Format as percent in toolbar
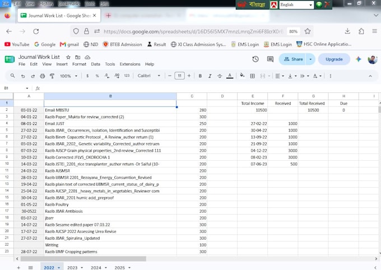This screenshot has height=270, width=381. point(97,76)
